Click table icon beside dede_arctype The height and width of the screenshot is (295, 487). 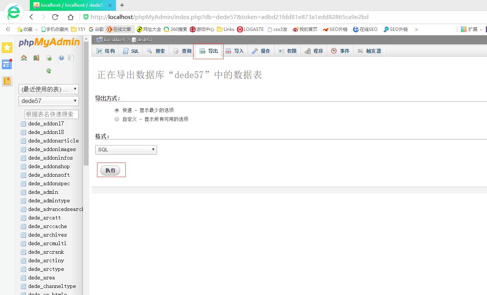[23, 269]
